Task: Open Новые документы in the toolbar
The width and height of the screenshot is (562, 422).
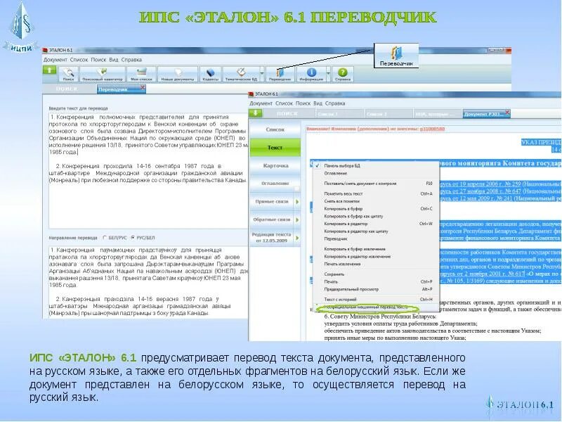Action: click(x=178, y=74)
